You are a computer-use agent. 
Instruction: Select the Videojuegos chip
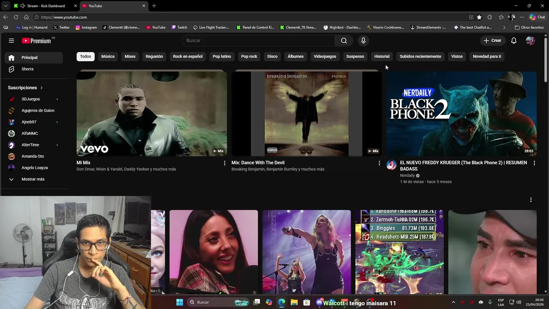tap(325, 56)
